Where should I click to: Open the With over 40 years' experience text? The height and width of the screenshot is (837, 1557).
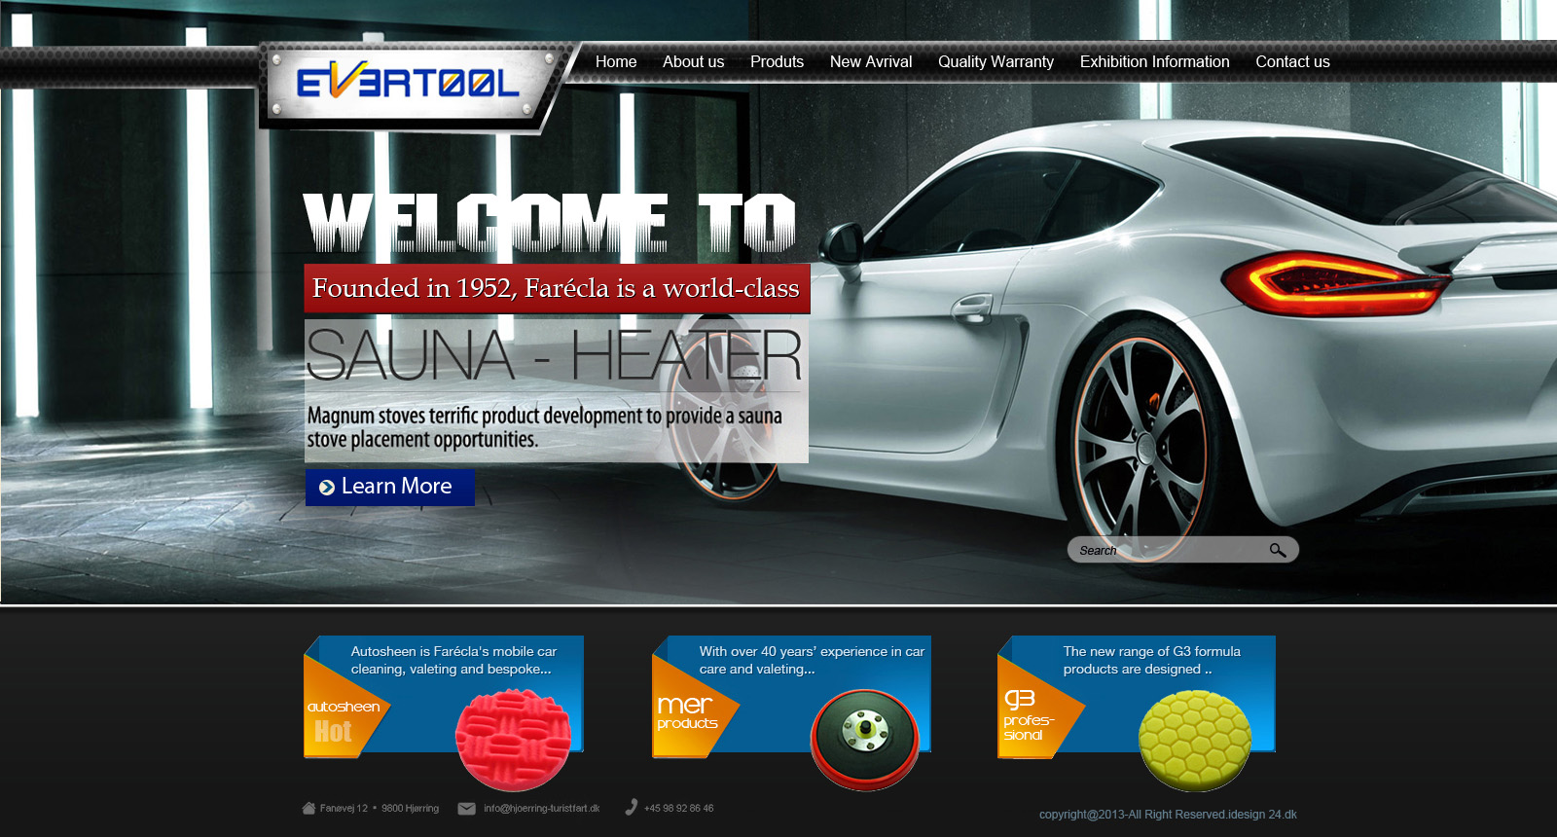[x=812, y=660]
